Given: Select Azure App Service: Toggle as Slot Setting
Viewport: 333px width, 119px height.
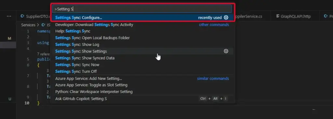Looking at the screenshot, I should point(143,85).
